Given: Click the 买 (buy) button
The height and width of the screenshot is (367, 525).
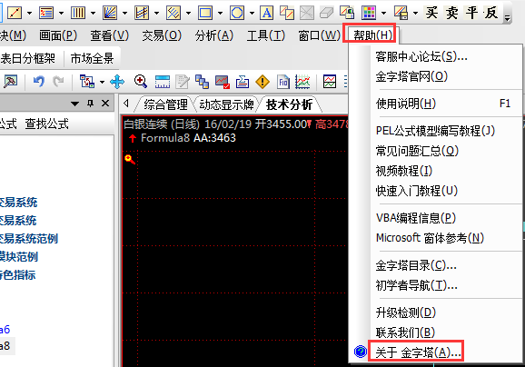Looking at the screenshot, I should pyautogui.click(x=431, y=13).
